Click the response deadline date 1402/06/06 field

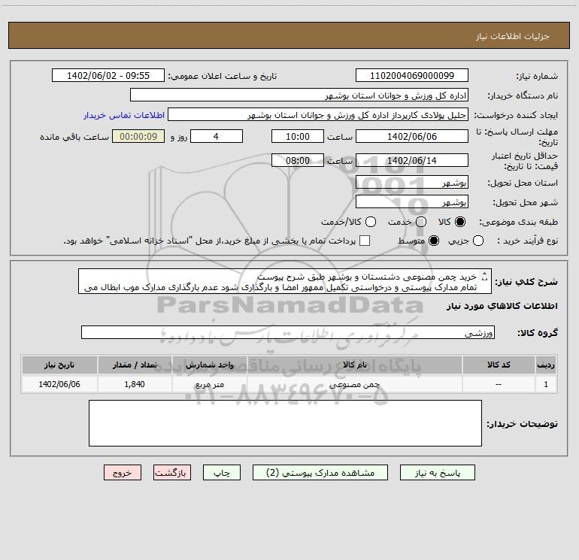point(412,136)
